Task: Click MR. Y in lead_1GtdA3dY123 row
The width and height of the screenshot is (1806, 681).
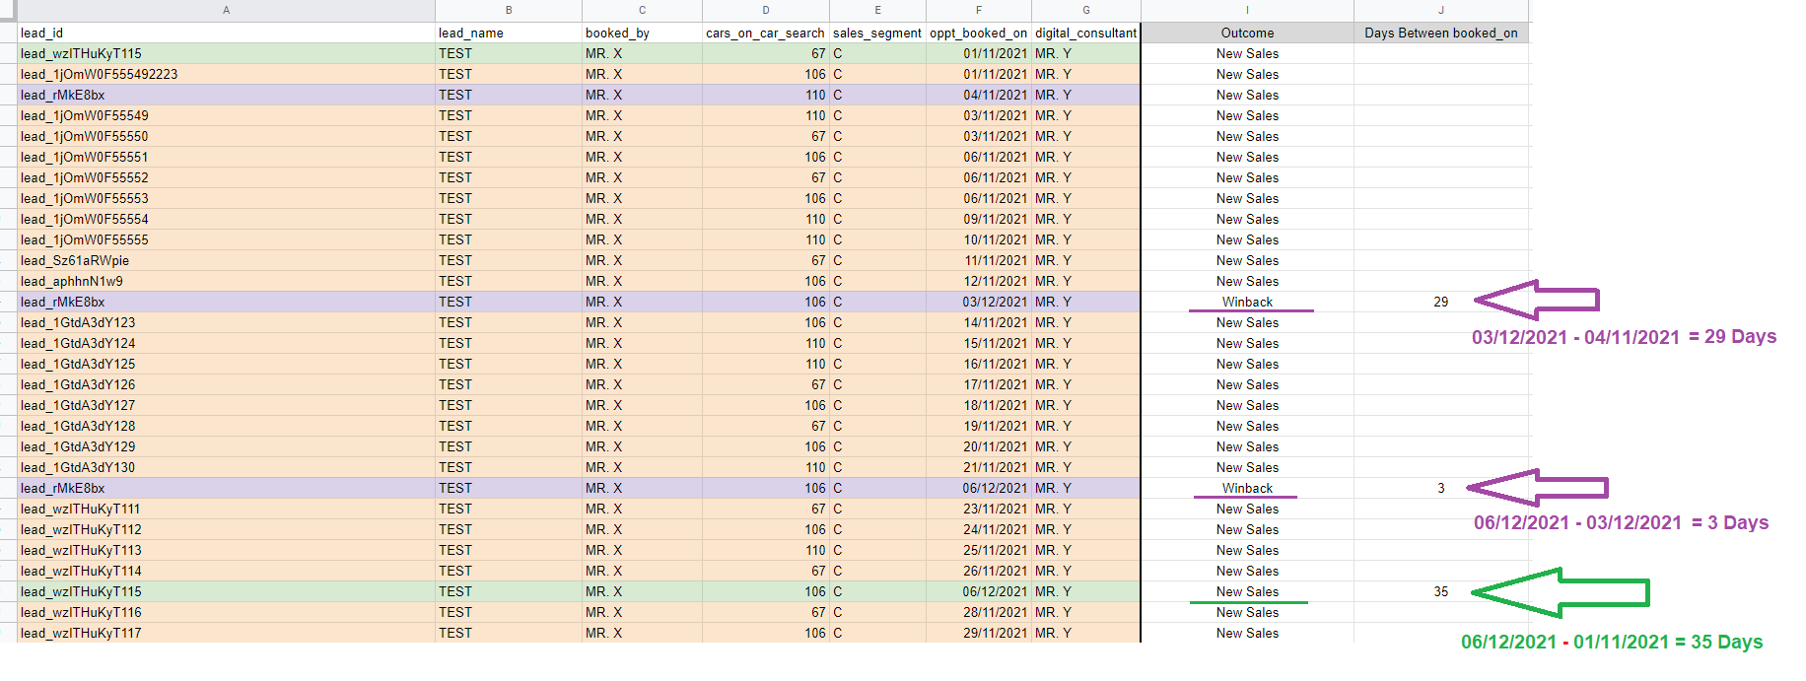Action: tap(1086, 322)
